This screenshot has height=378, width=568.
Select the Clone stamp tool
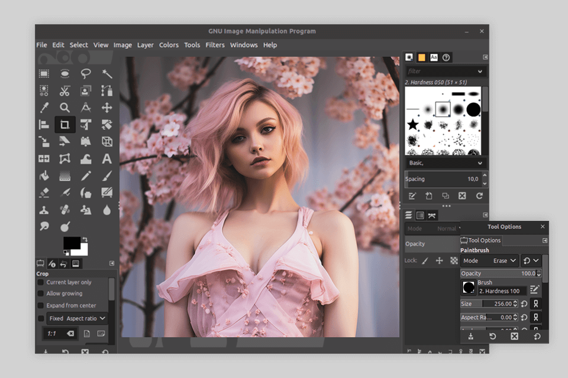[x=44, y=210]
